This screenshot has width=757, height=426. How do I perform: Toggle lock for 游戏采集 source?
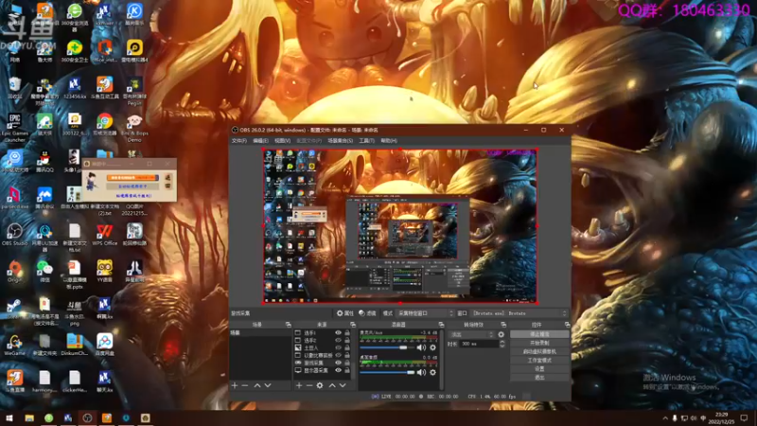pyautogui.click(x=347, y=363)
